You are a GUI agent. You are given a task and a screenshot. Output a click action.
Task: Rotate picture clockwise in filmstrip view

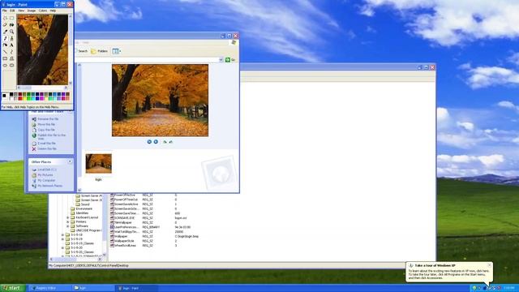click(x=165, y=142)
